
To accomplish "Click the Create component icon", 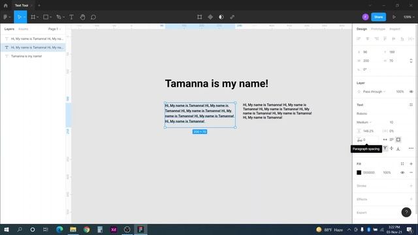I will click(210, 17).
